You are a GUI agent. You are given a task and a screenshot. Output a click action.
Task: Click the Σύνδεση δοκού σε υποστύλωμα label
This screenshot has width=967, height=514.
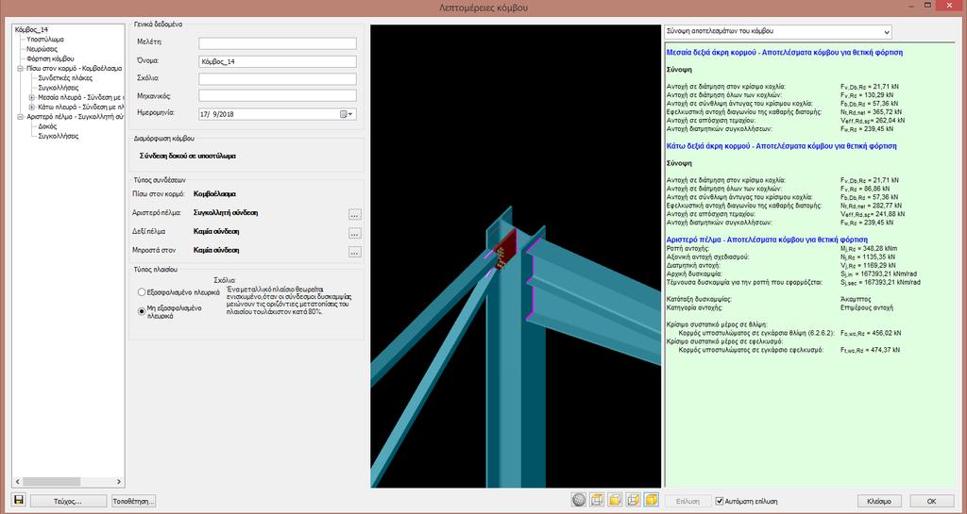(188, 157)
